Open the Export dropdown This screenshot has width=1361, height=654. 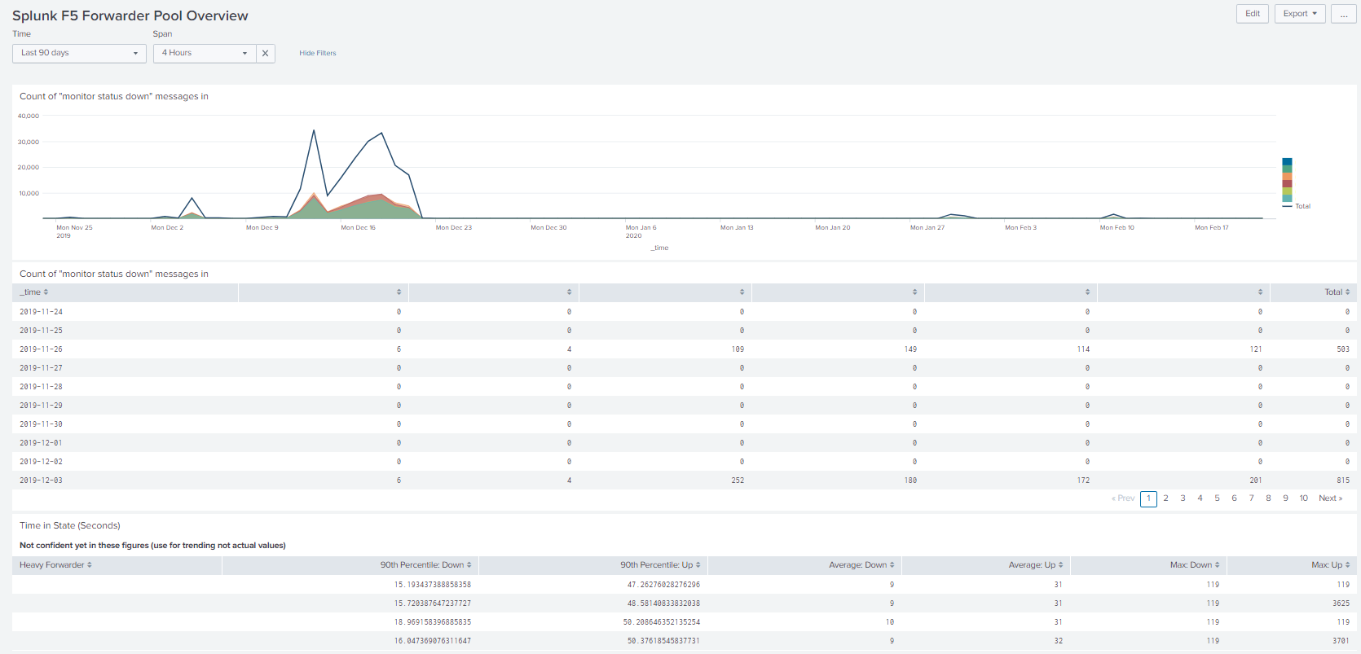(1300, 14)
